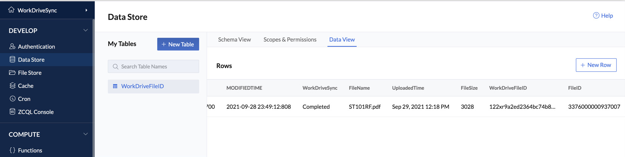
Task: Click the WorkDriveSync home icon
Action: (x=12, y=10)
